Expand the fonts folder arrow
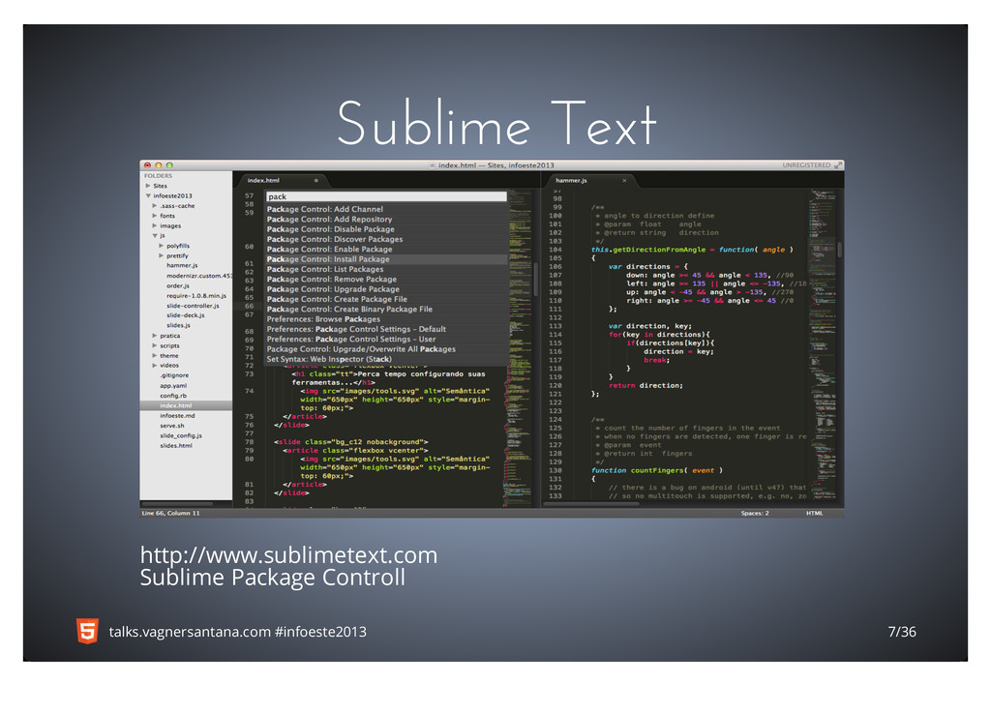Viewport: 991px width, 714px height. [x=154, y=216]
